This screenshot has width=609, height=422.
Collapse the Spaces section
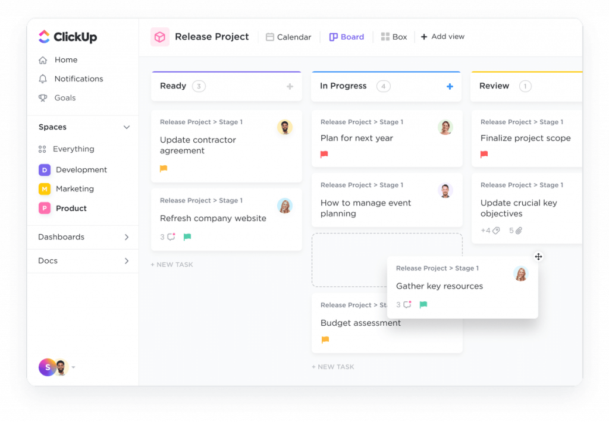pos(126,127)
